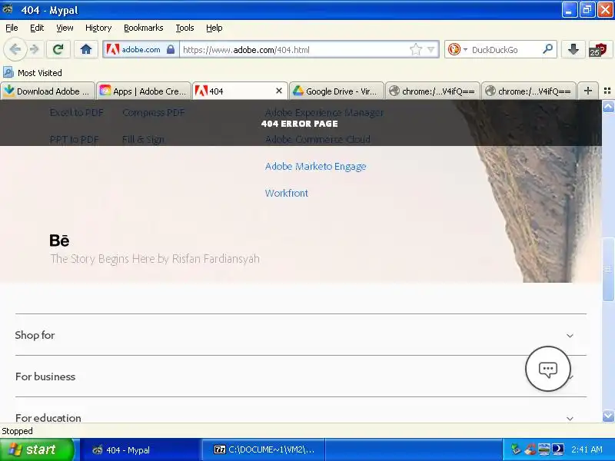
Task: Open The Story Begins Here credit link
Action: tap(155, 259)
